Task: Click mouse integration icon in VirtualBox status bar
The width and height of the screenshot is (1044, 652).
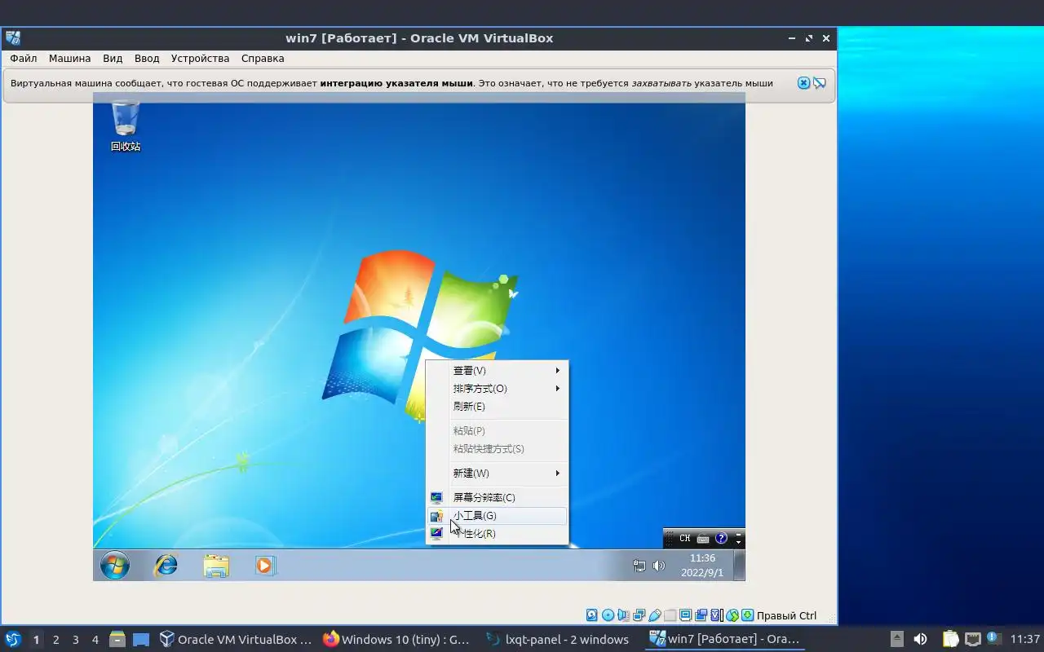Action: point(732,615)
